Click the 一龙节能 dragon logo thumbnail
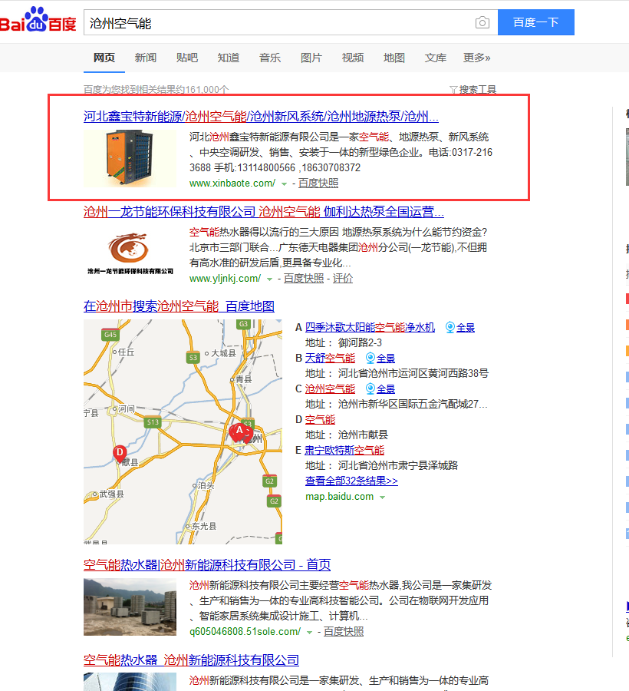This screenshot has width=629, height=691. (x=130, y=253)
